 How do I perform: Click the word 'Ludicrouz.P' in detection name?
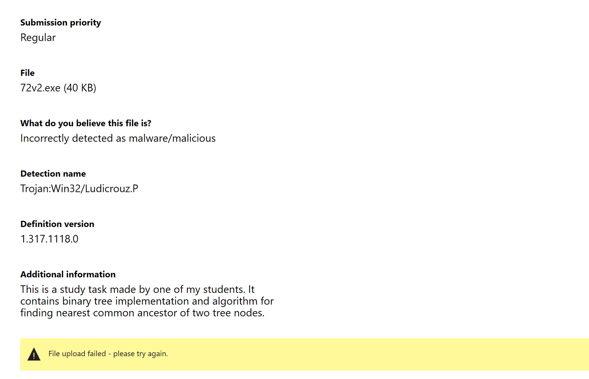point(112,188)
